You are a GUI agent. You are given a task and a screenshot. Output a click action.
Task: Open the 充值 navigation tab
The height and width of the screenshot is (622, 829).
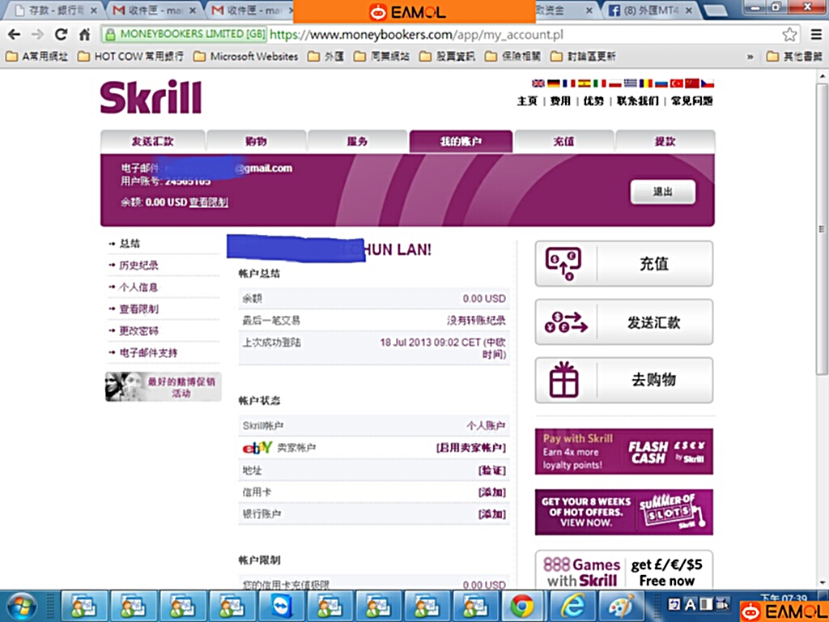[564, 141]
